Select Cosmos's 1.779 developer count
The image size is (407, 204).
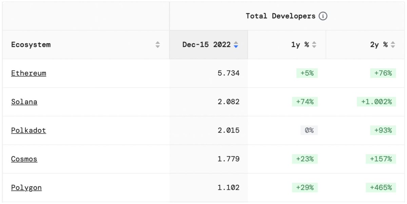[x=229, y=159]
